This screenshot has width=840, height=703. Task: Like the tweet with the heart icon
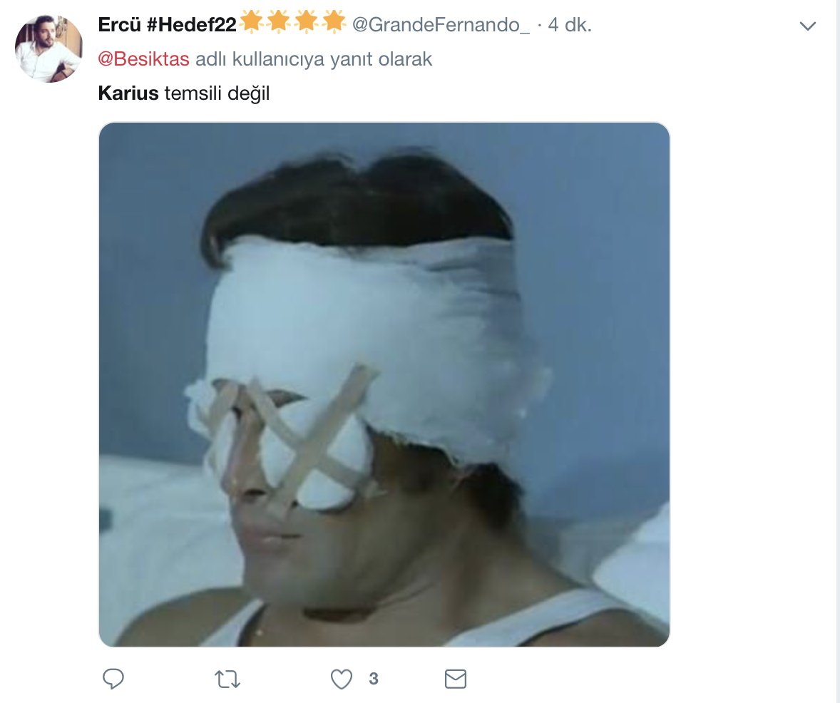(342, 679)
